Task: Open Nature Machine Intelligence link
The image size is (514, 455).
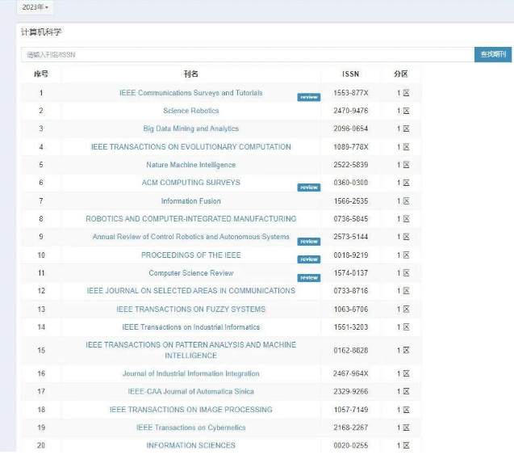Action: click(x=190, y=165)
